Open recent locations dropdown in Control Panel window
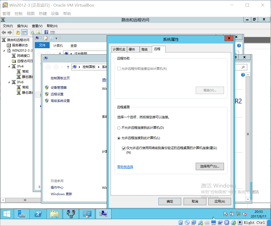 click(x=62, y=67)
